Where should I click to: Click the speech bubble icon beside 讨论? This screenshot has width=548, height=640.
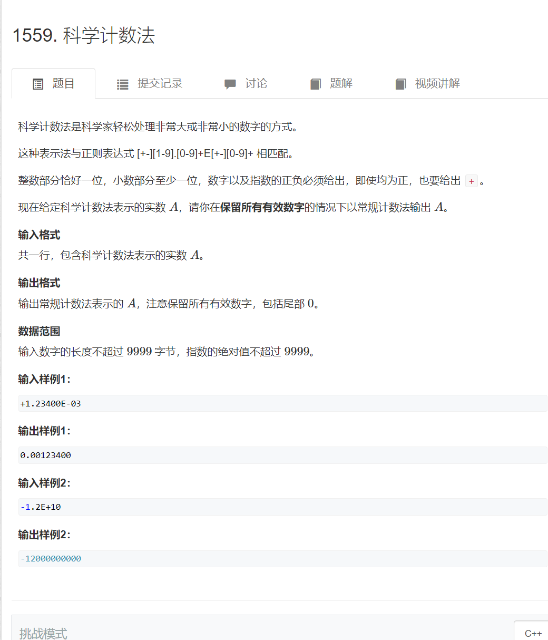point(230,84)
